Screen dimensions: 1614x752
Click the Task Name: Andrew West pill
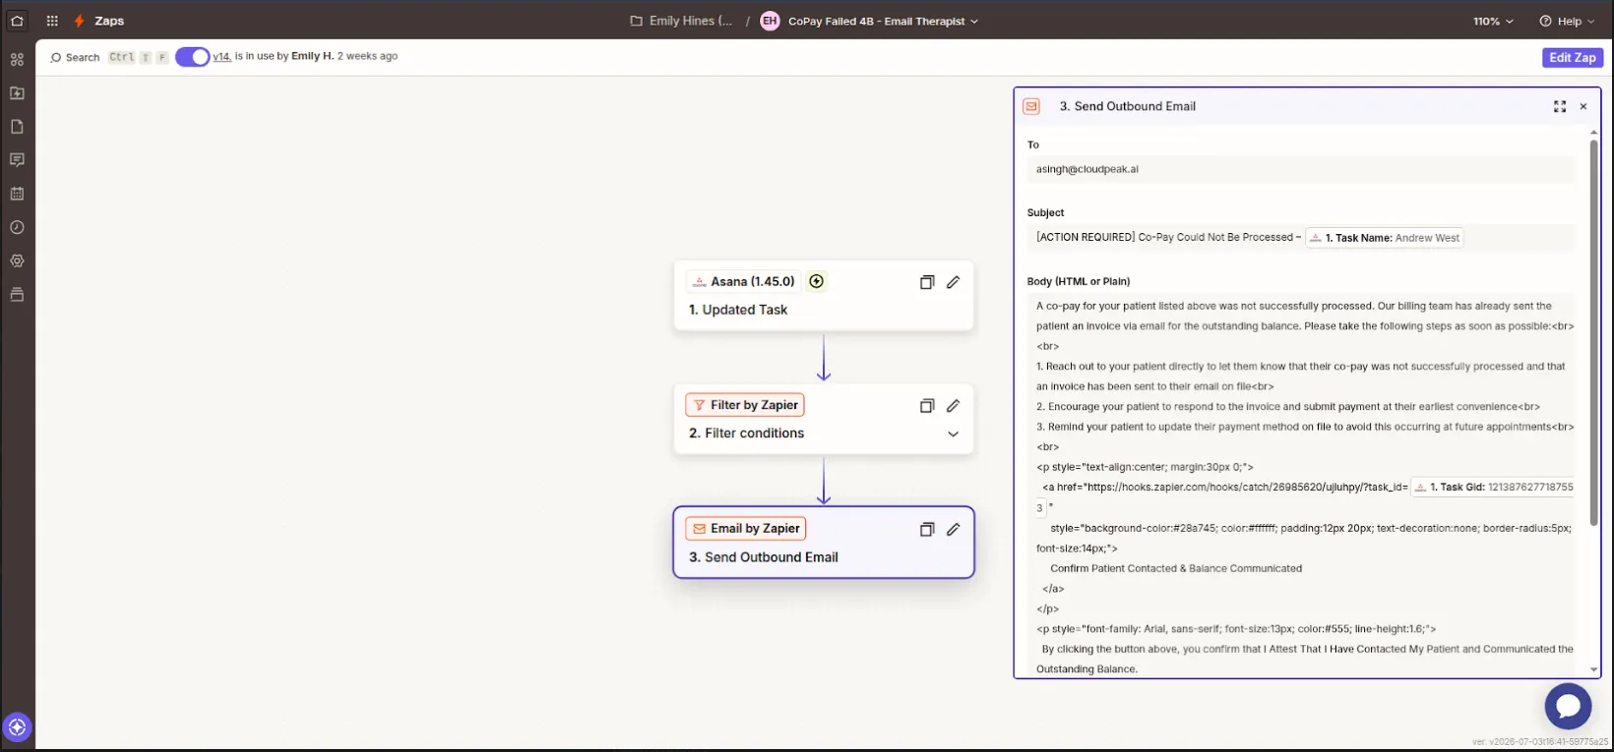[1385, 238]
